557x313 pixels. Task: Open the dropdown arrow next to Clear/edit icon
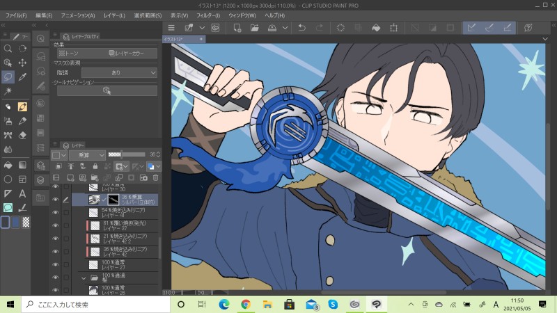(202, 28)
